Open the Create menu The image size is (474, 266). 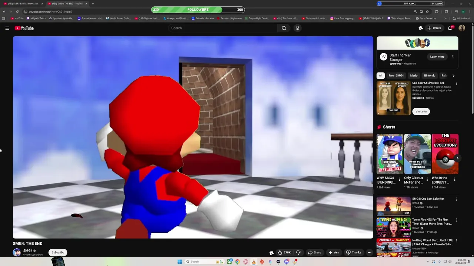pyautogui.click(x=434, y=28)
